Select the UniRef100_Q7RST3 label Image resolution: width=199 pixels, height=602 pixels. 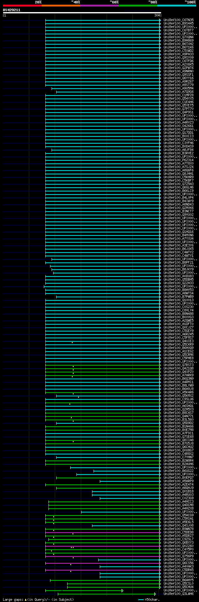point(178,365)
